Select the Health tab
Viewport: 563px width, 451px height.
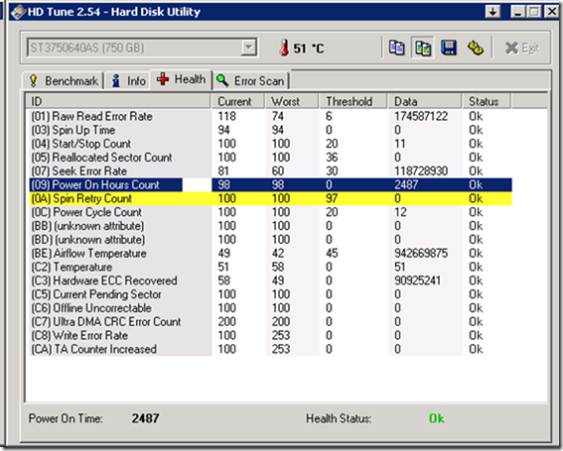182,79
